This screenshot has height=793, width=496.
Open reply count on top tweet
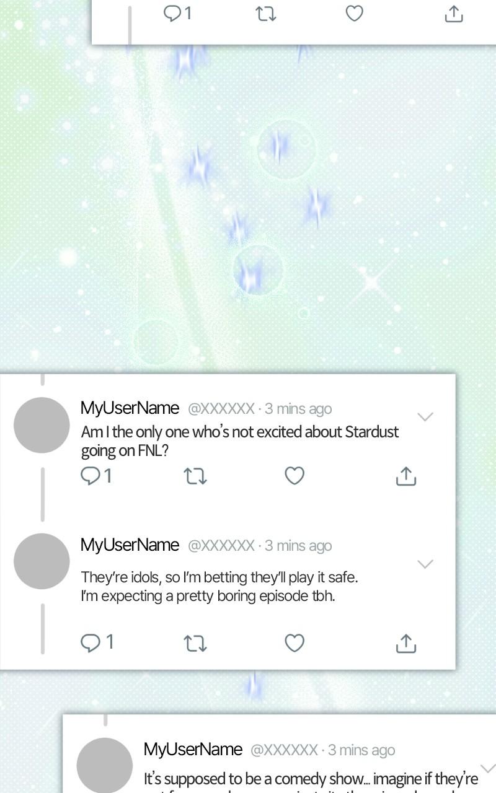[177, 13]
